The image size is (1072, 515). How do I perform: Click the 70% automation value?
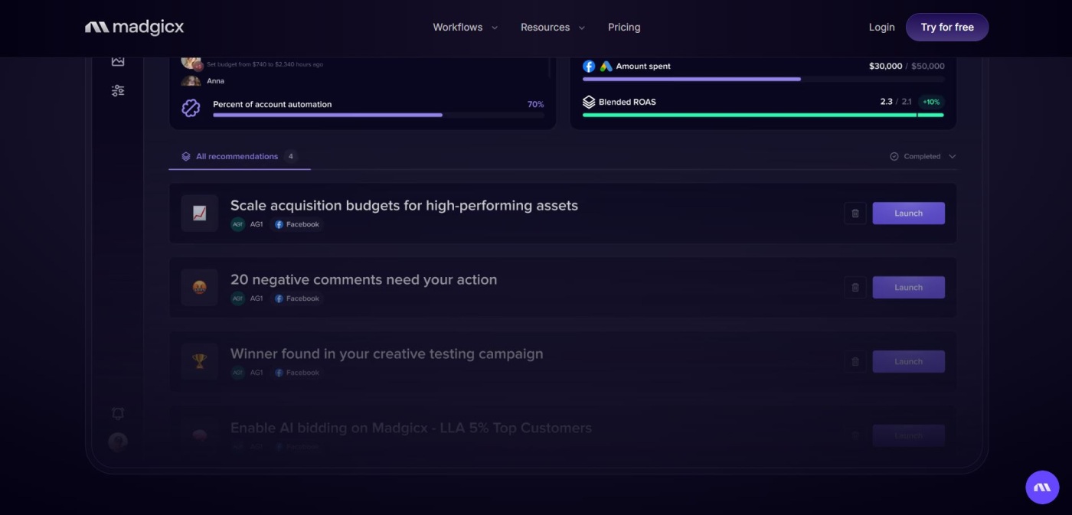pos(536,104)
